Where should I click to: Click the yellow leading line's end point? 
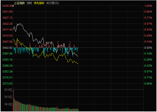pyautogui.click(x=78, y=63)
